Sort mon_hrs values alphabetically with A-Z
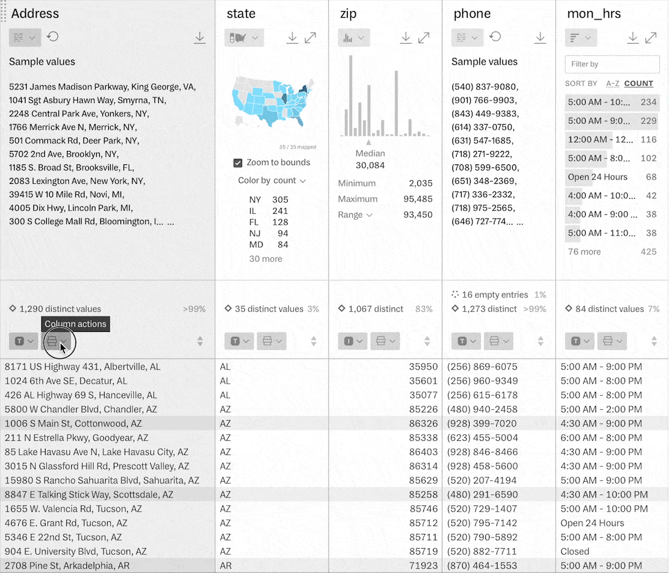669x573 pixels. click(614, 83)
